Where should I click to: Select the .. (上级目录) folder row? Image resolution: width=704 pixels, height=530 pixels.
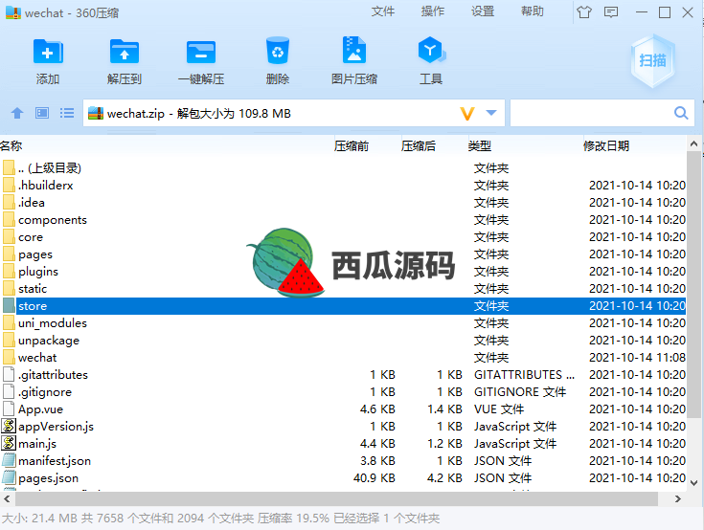coord(343,168)
